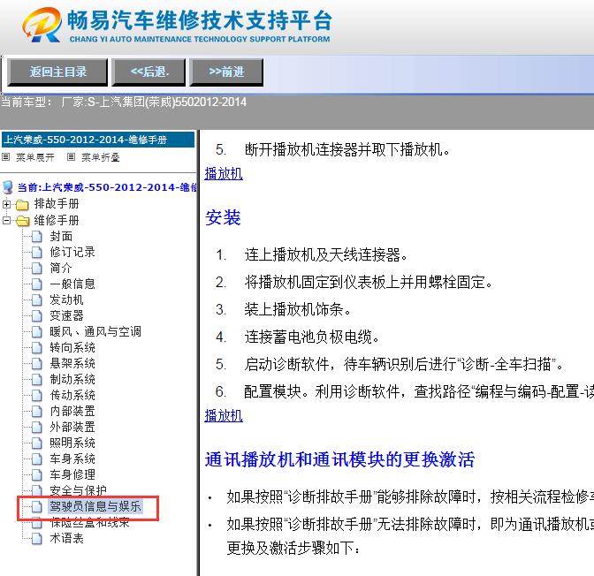This screenshot has width=594, height=576.
Task: Select the 驾驶员信息与娱乐 tree item
Action: [95, 506]
